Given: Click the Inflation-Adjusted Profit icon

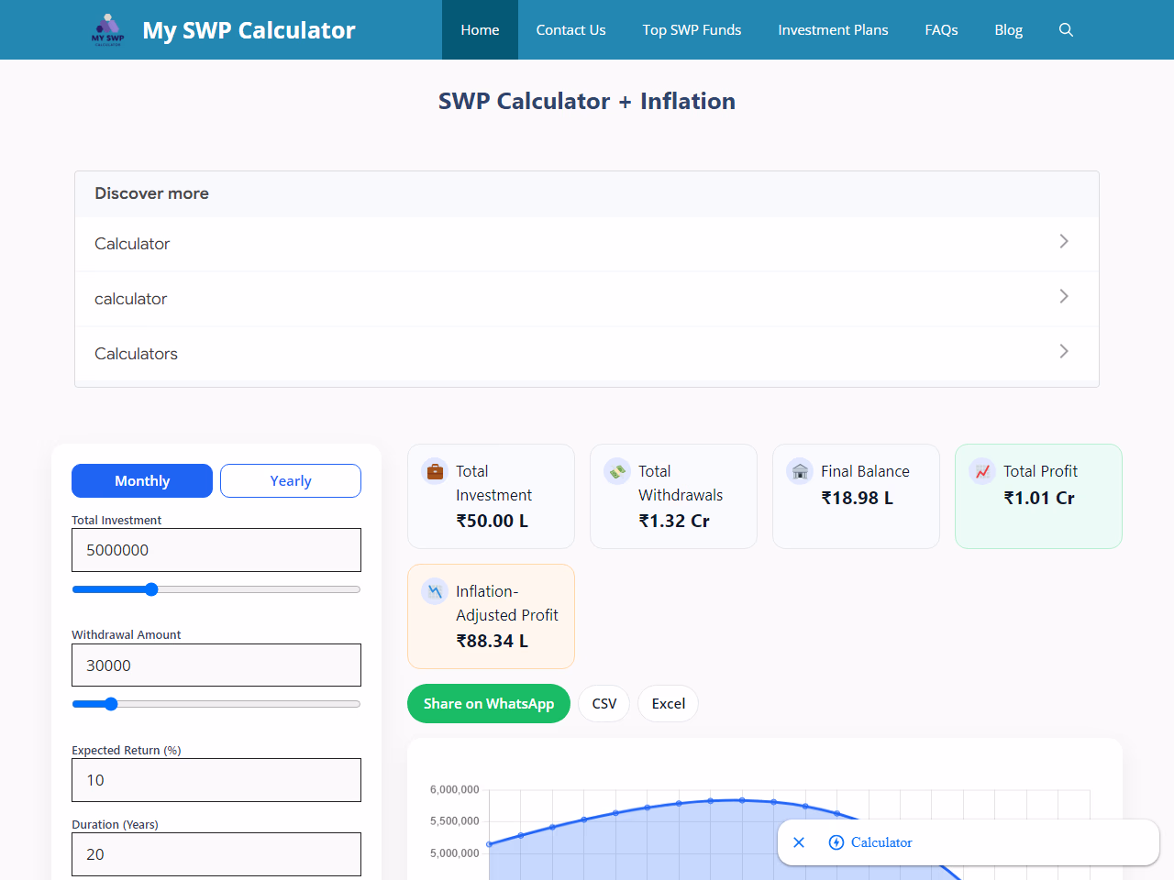Looking at the screenshot, I should (435, 591).
